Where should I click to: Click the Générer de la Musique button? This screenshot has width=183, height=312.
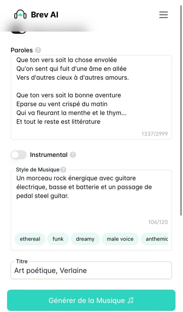coord(91,300)
